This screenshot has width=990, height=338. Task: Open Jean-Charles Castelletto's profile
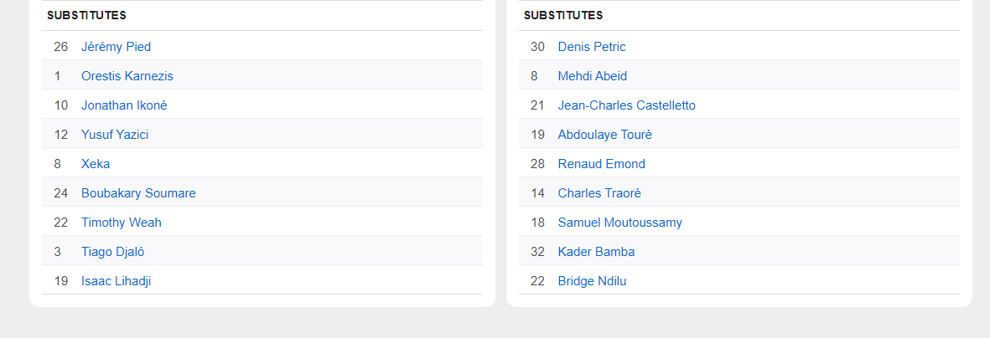click(x=626, y=105)
